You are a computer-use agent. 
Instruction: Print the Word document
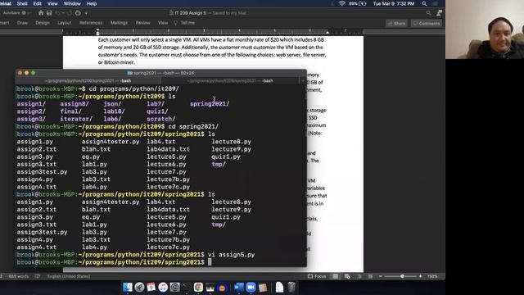(78, 13)
